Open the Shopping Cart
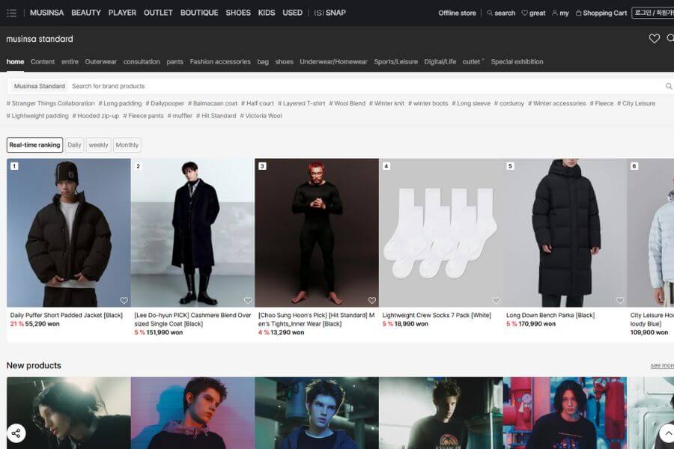674x449 pixels. point(601,13)
